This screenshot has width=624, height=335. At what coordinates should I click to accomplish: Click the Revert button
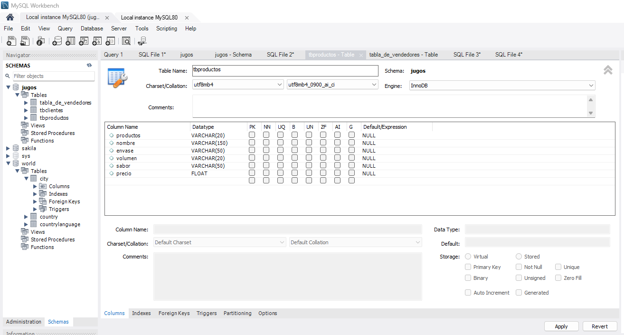coord(599,326)
